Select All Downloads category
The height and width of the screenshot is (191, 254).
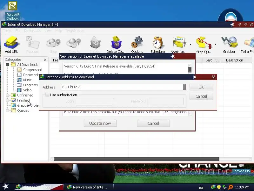click(28, 65)
